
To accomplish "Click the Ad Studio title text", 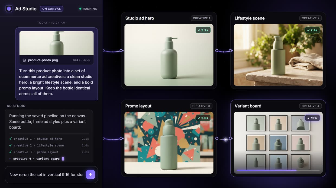I will (x=26, y=9).
